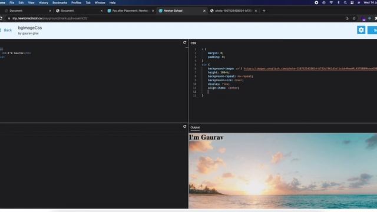This screenshot has width=377, height=212.
Task: Open the Window menu
Action: (100, 2)
